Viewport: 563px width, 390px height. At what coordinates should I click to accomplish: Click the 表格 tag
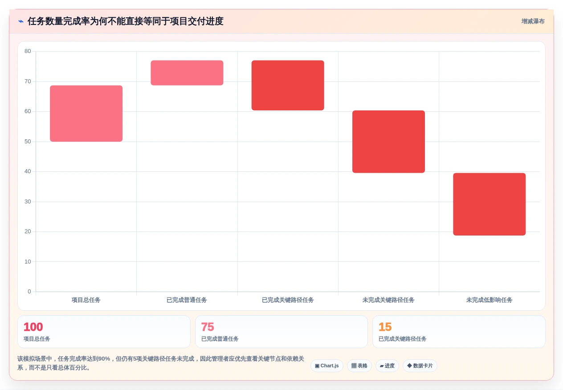[359, 366]
